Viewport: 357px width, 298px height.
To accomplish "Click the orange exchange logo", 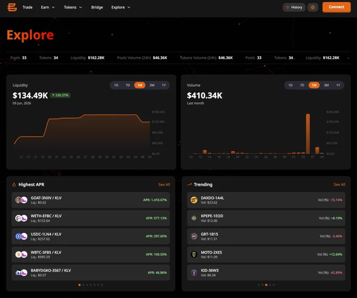I will 12,7.
